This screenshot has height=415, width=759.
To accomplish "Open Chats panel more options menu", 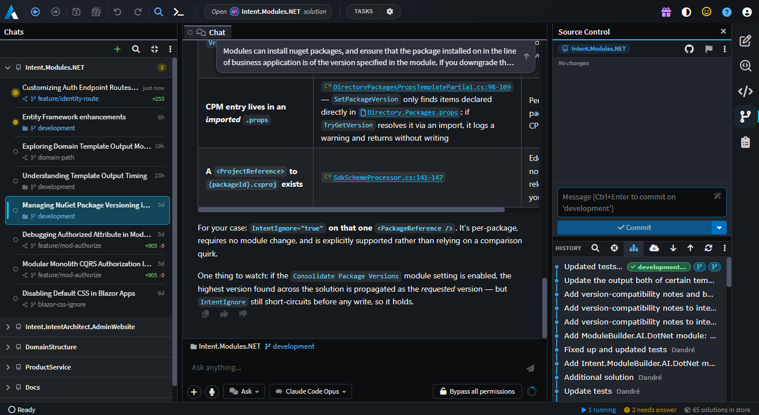I will click(x=170, y=49).
